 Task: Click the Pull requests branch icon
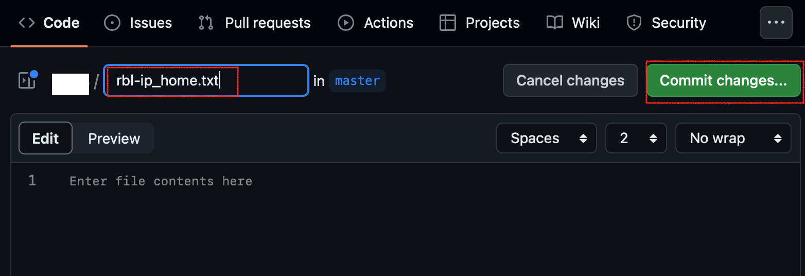(x=206, y=23)
